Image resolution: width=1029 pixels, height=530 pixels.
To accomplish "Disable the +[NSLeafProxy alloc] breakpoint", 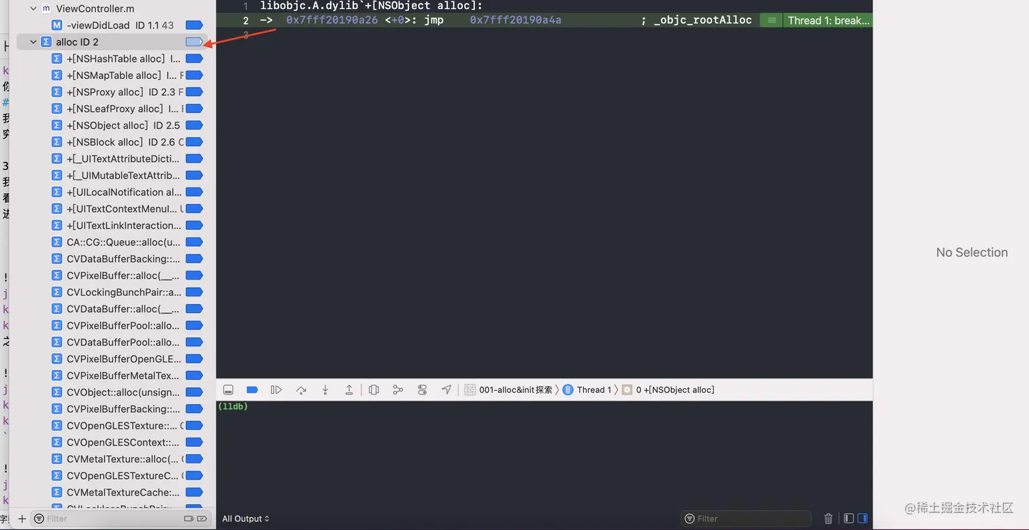I will [x=195, y=109].
